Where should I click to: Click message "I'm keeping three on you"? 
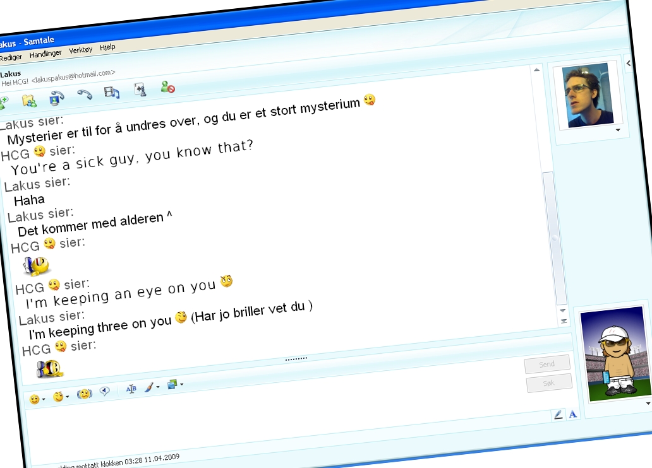pos(100,327)
